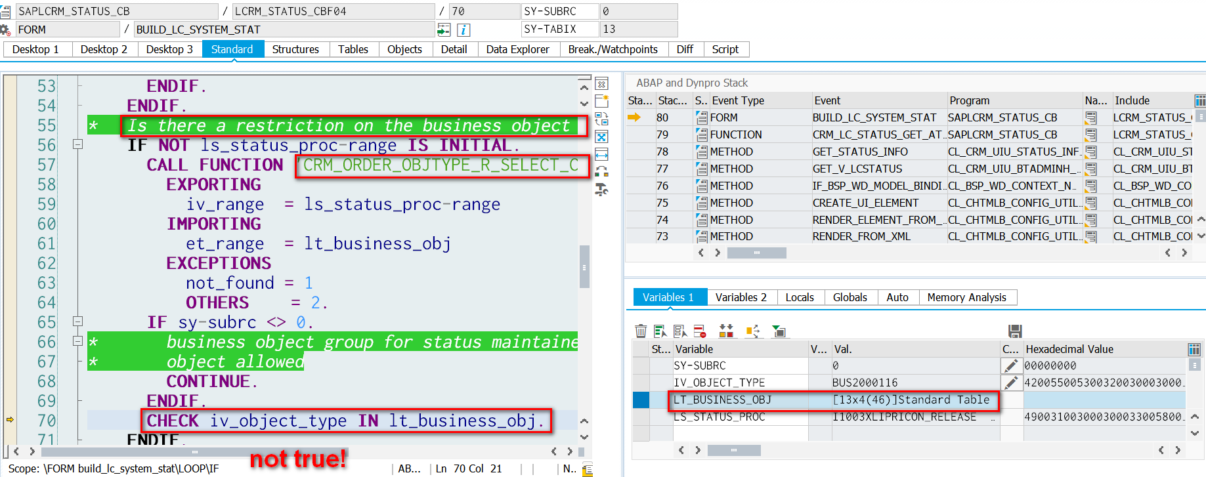Click the down chevron at the top of the editor scrollbar
The width and height of the screenshot is (1206, 477).
(x=584, y=104)
